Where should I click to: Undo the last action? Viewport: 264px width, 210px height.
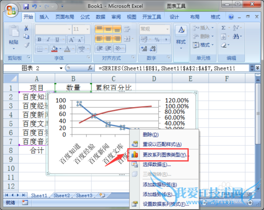(x=34, y=6)
